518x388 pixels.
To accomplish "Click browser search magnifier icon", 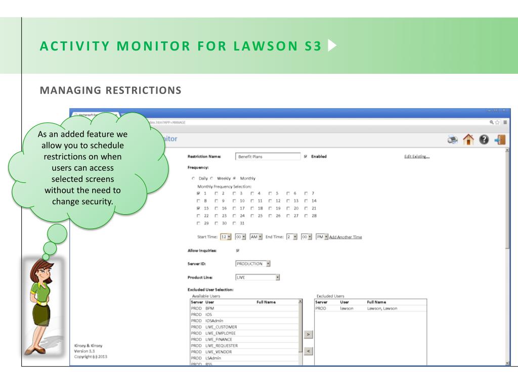I will (491, 122).
